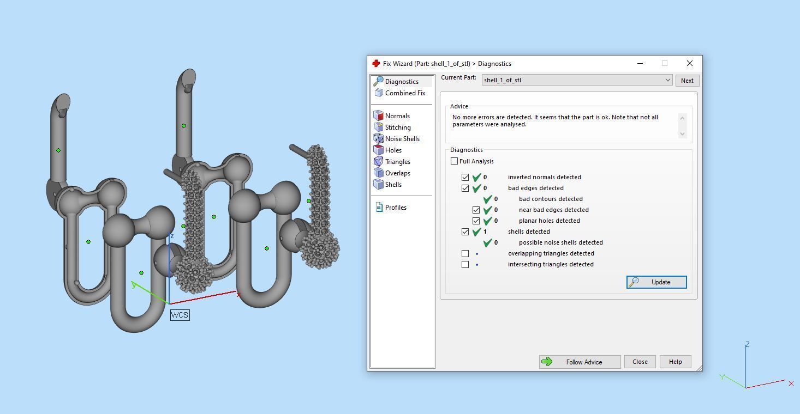Screen dimensions: 800x414
Task: Open the Diagnostics page
Action: pyautogui.click(x=402, y=82)
